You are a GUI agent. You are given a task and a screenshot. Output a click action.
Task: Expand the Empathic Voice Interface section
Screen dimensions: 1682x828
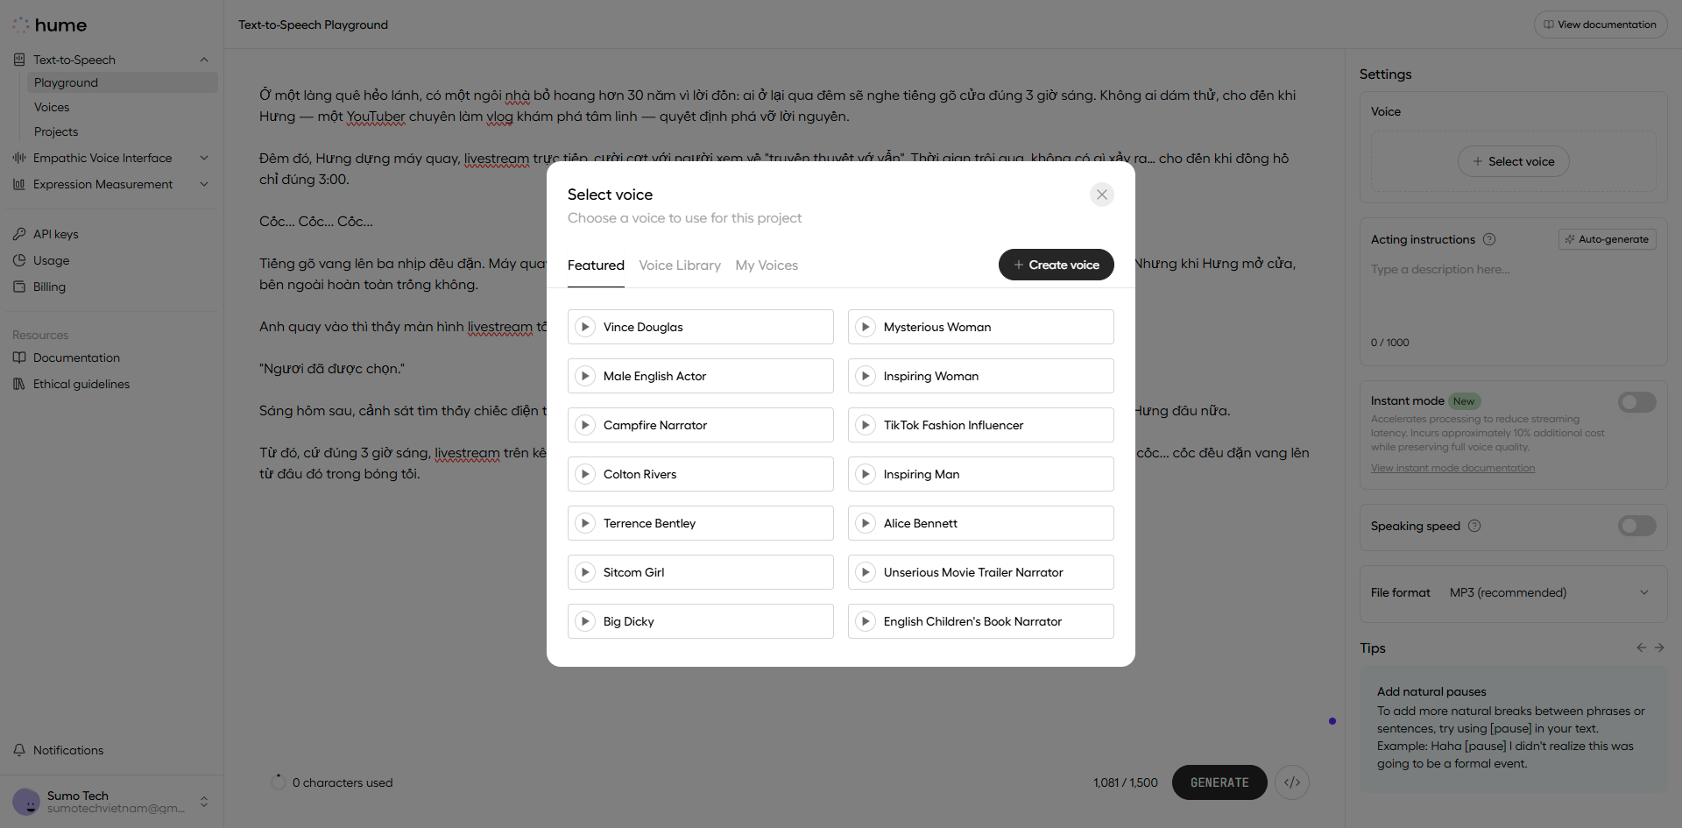click(204, 158)
